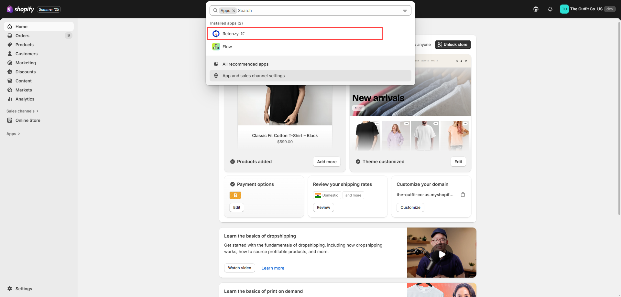The height and width of the screenshot is (297, 621).
Task: Open the Sidekick assistant icon in top bar
Action: click(536, 9)
